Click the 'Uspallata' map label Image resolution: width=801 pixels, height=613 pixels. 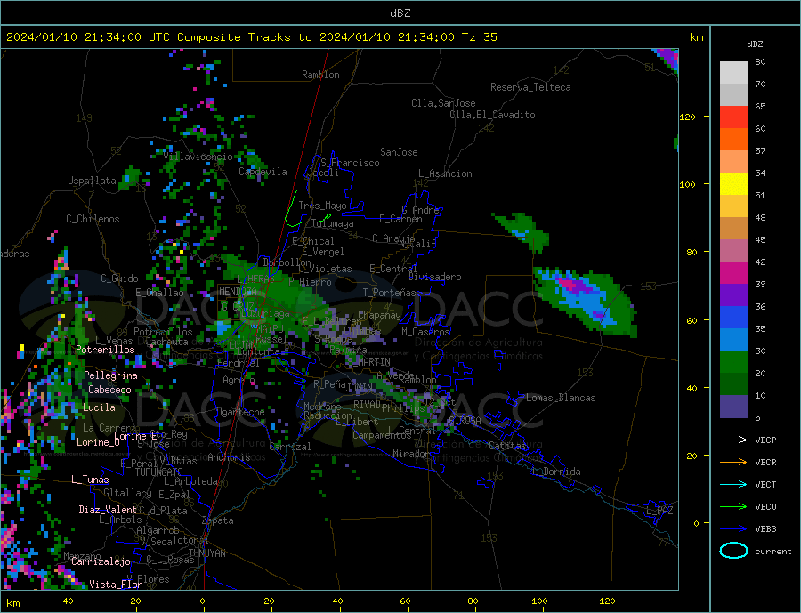coord(92,181)
